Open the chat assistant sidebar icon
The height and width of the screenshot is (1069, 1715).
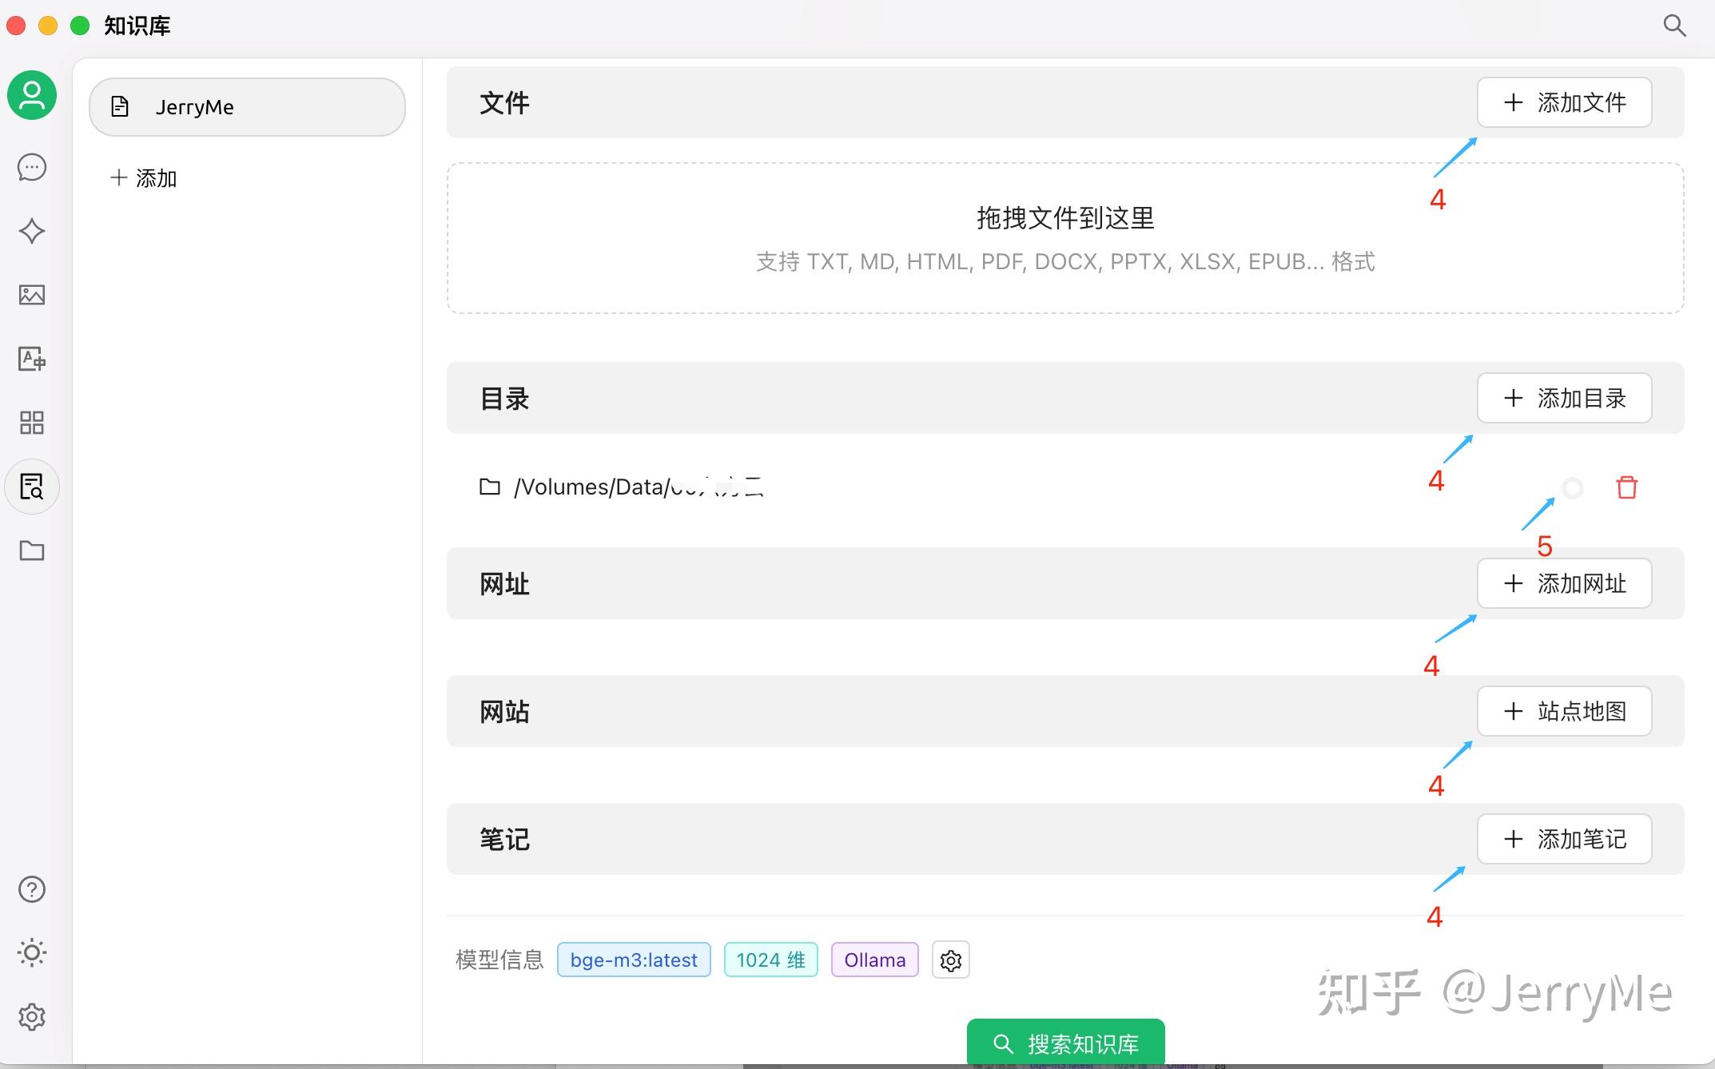tap(32, 168)
